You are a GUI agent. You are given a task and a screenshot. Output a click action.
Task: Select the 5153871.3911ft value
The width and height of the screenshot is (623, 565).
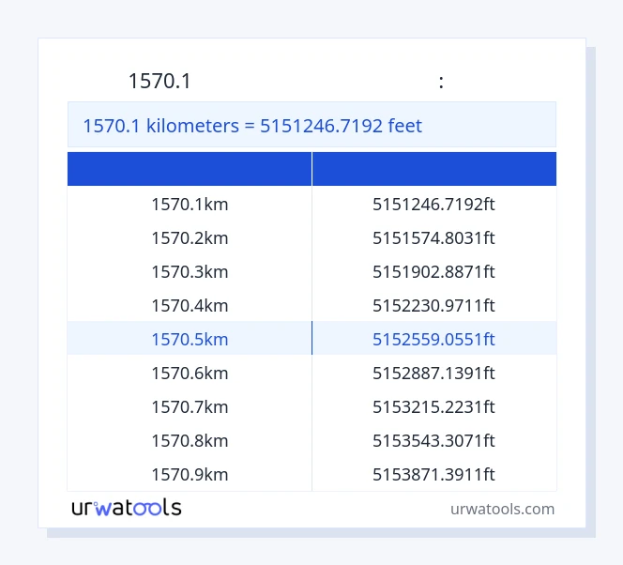click(x=433, y=474)
